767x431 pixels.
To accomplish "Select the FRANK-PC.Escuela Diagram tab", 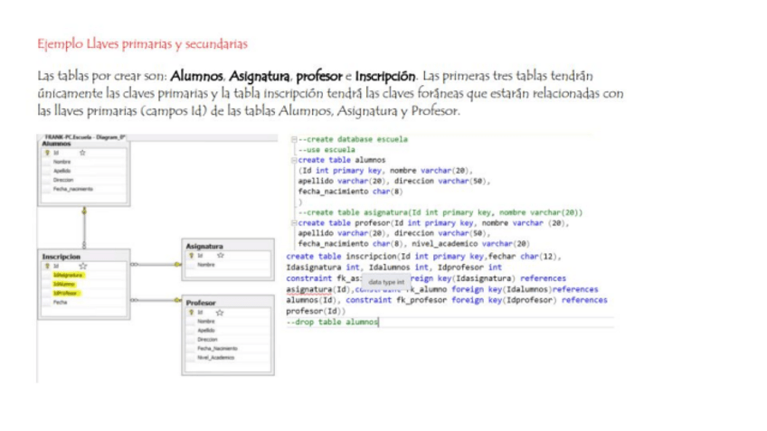I will (x=85, y=137).
